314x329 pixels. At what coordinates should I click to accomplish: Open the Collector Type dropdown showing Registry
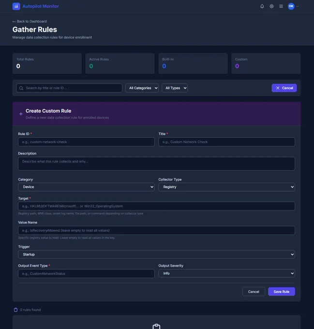[x=226, y=187]
